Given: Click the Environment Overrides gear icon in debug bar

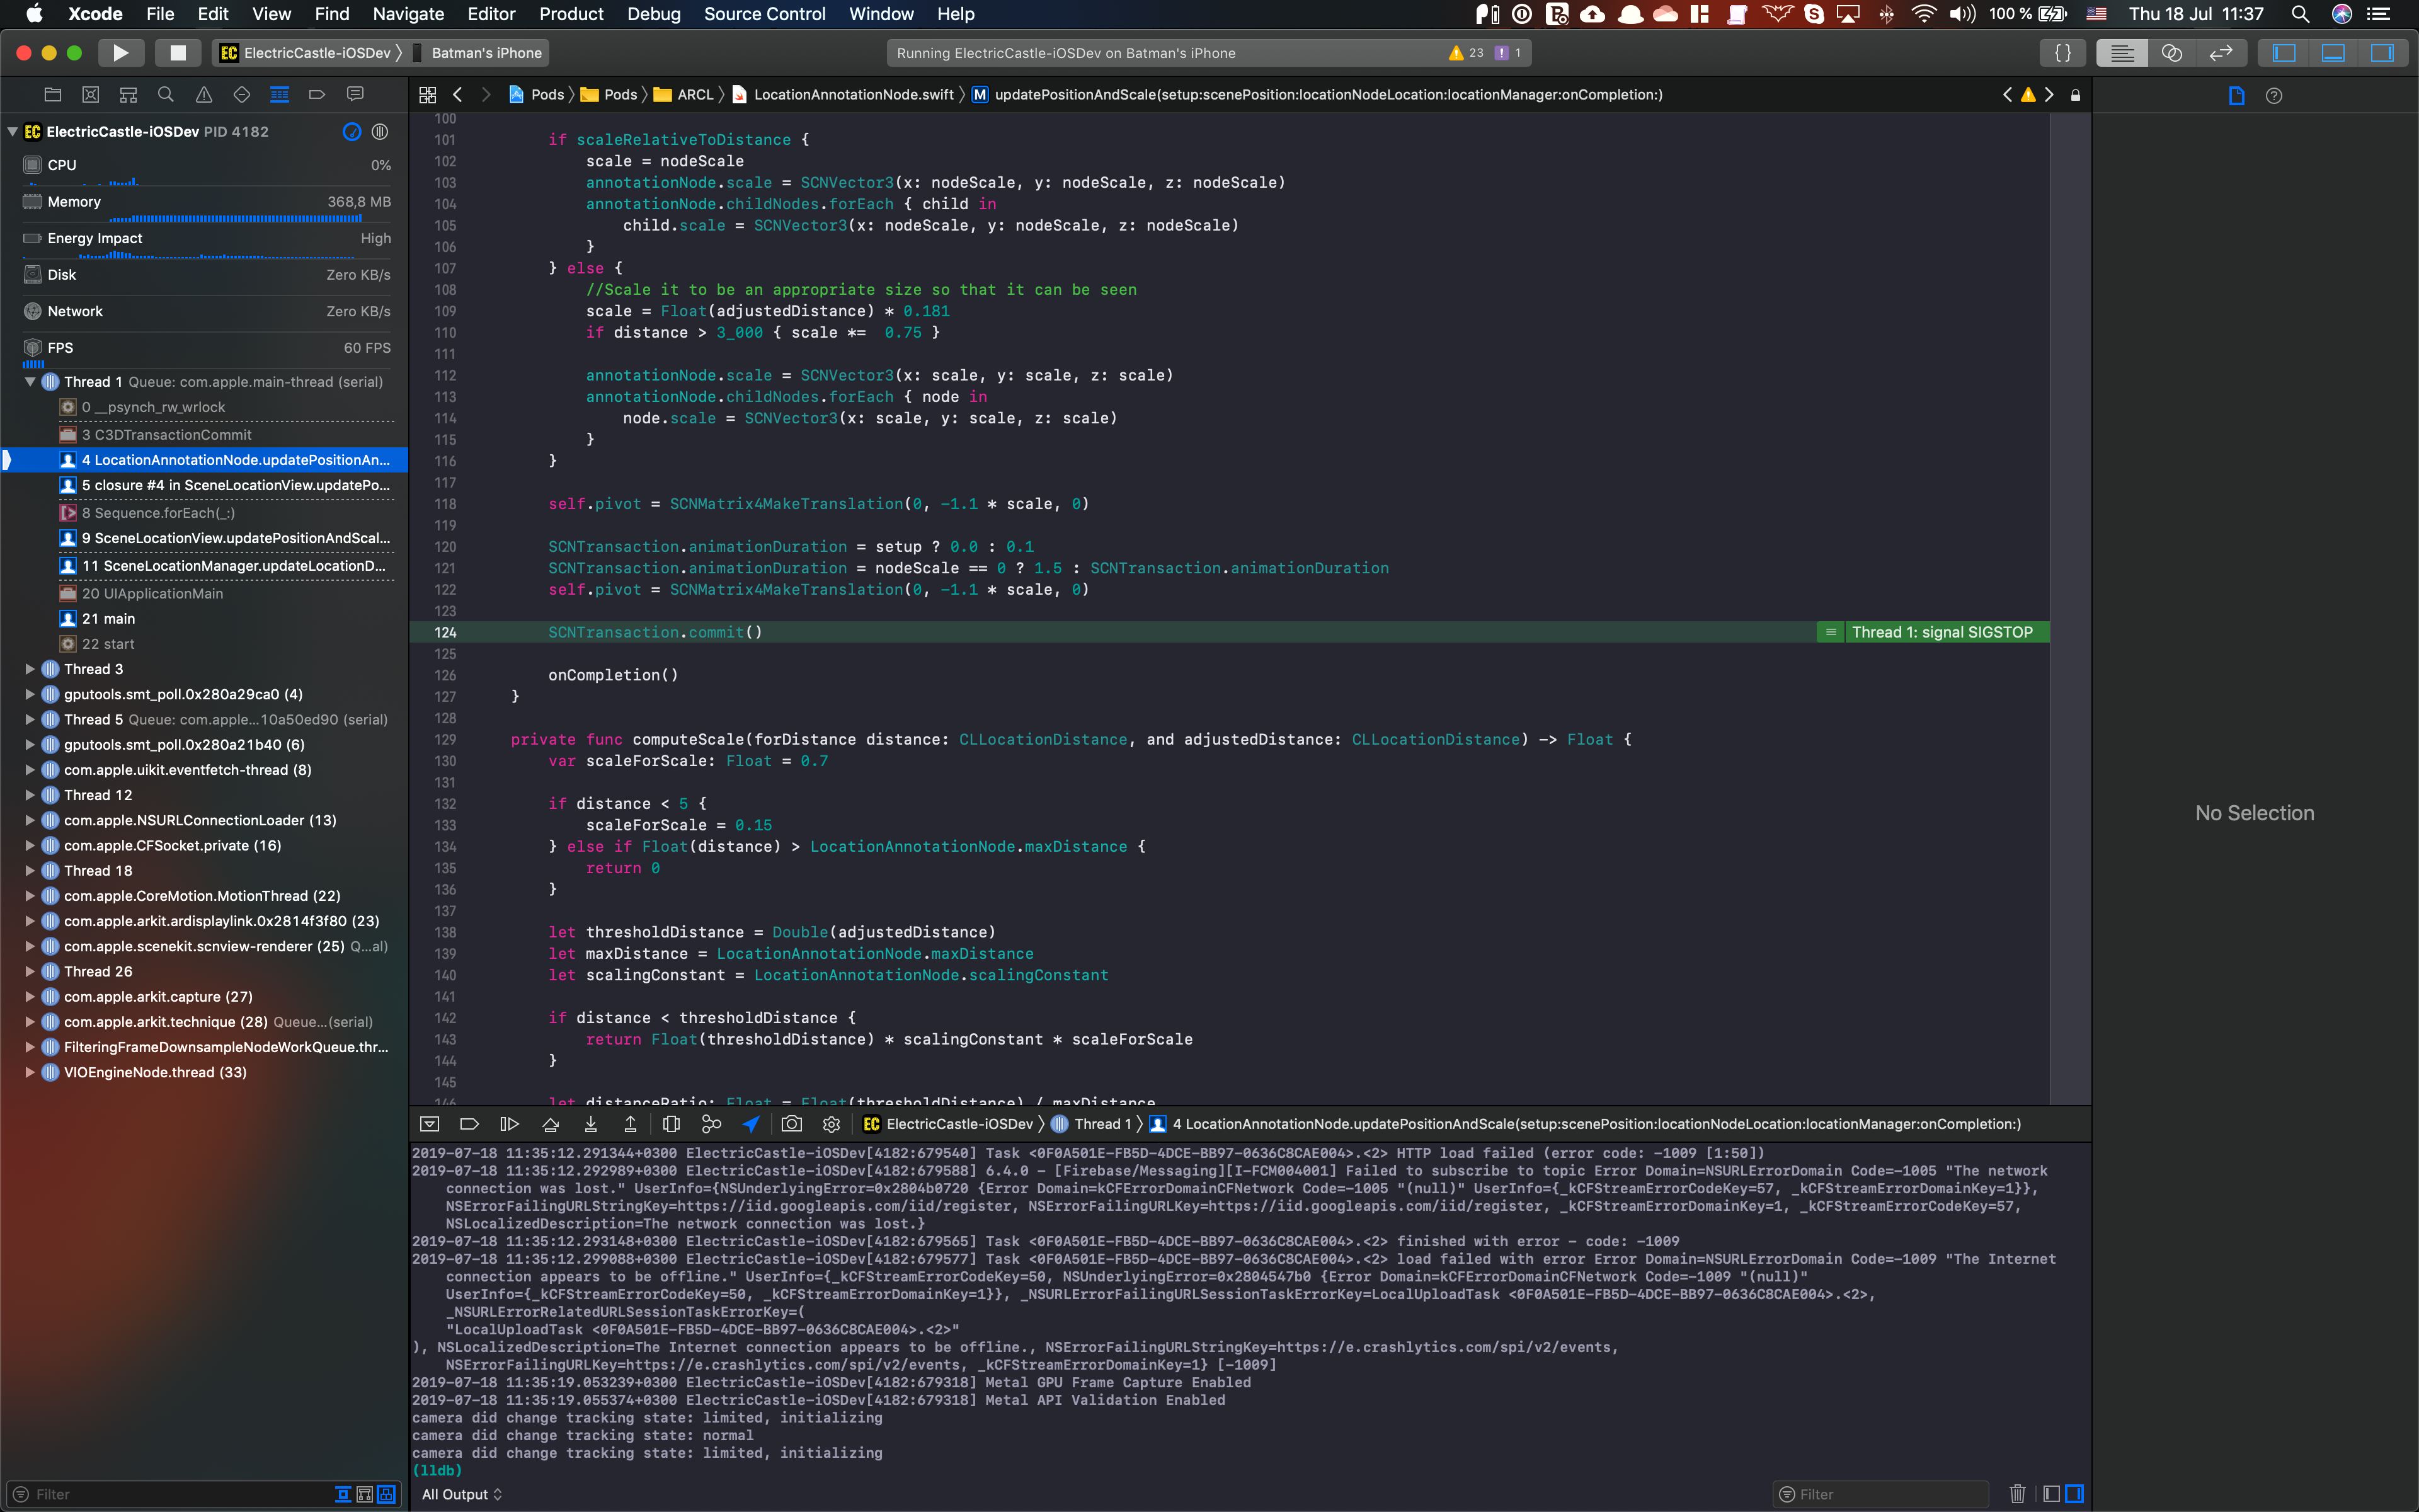Looking at the screenshot, I should click(x=832, y=1124).
